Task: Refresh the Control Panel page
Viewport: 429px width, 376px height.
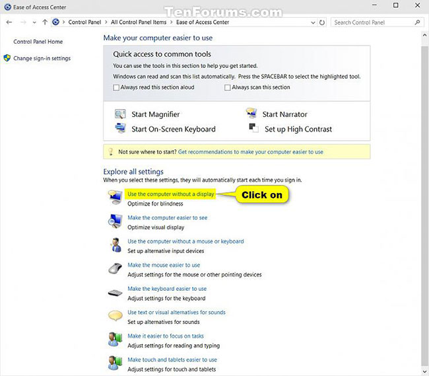Action: coord(322,22)
